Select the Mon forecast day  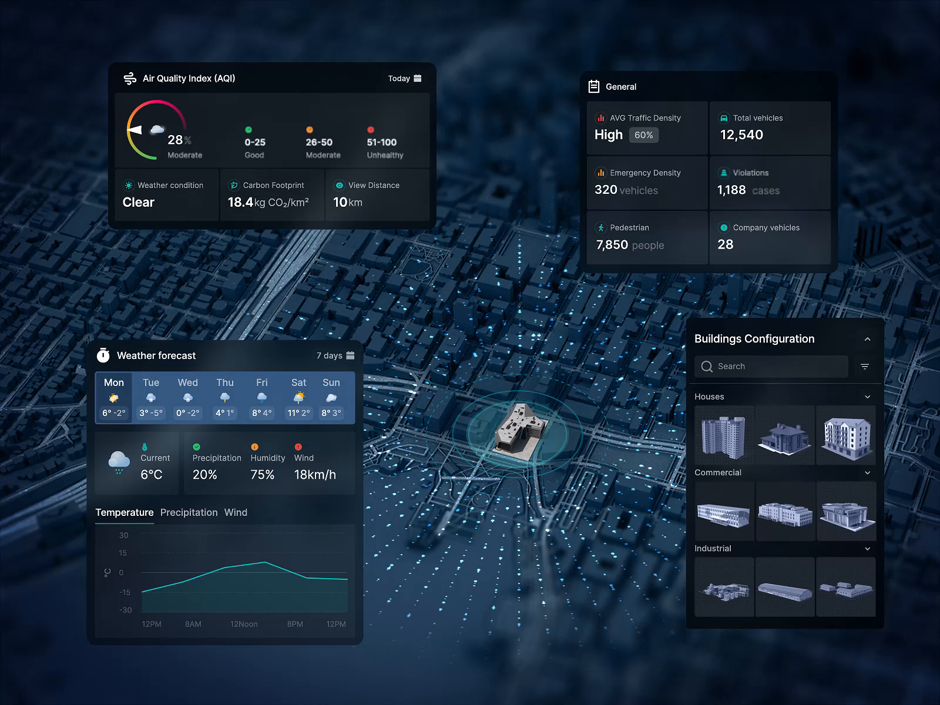[x=114, y=398]
